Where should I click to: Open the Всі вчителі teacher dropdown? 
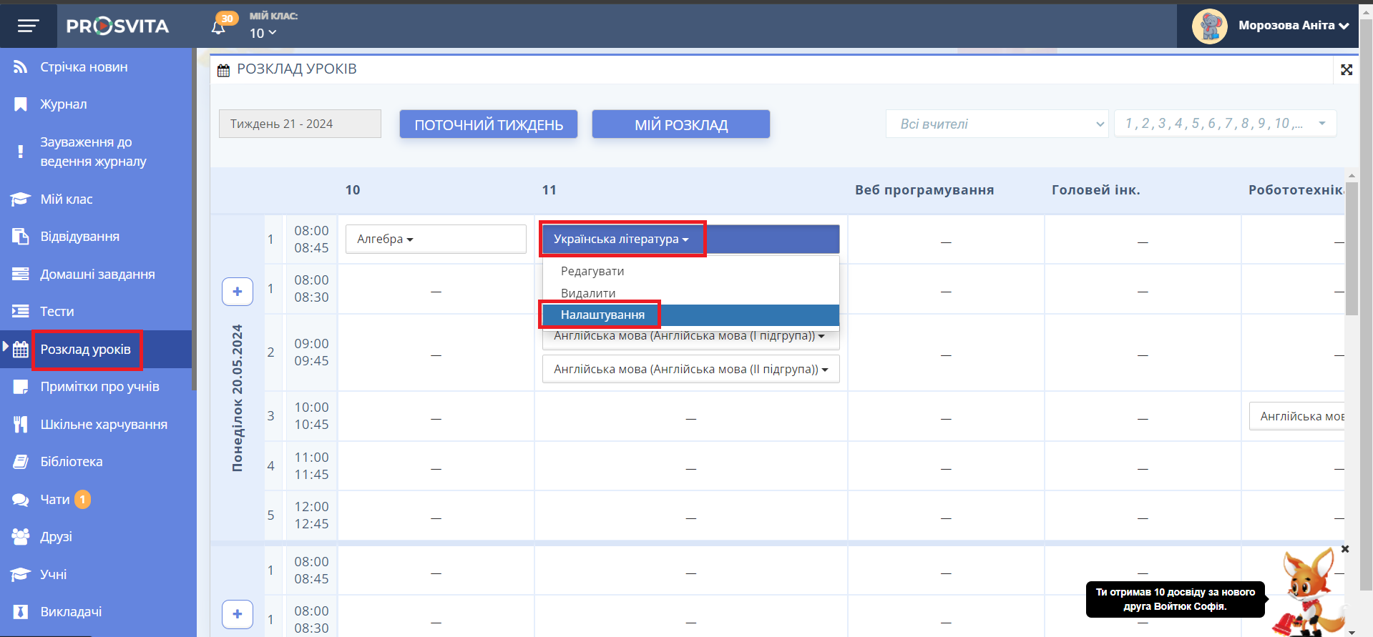997,124
